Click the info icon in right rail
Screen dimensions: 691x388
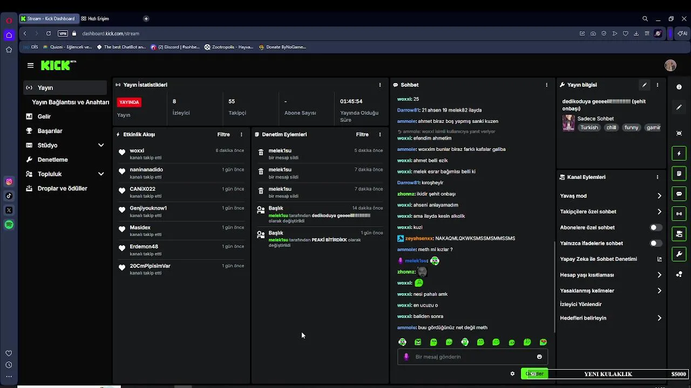coord(679,87)
